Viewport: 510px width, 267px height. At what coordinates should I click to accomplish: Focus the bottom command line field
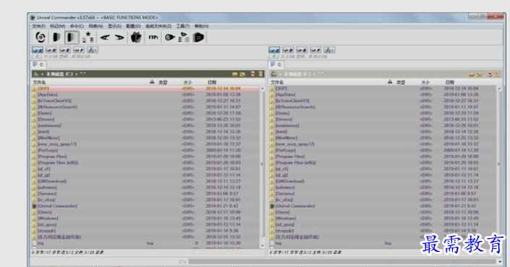342,261
